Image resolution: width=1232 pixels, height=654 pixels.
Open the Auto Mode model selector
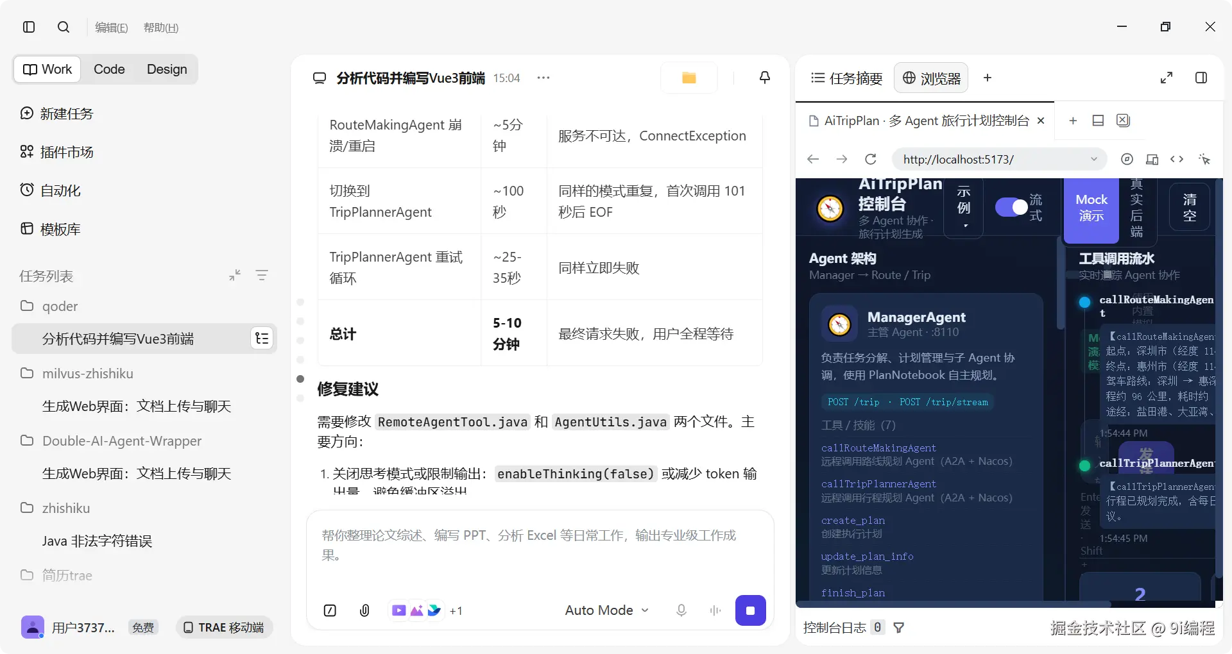coord(606,610)
